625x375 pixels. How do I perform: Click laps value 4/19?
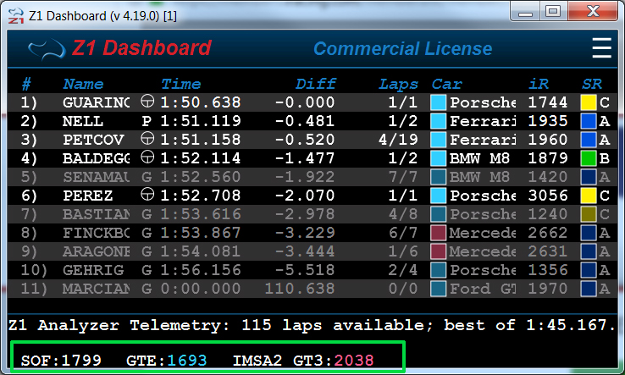click(x=398, y=140)
